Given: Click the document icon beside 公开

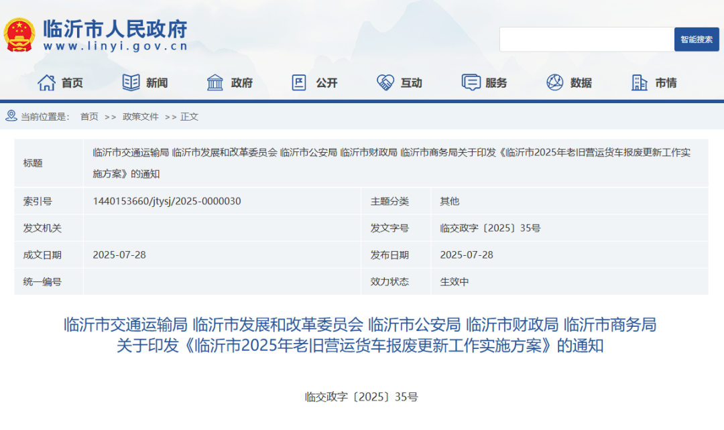Looking at the screenshot, I should 299,82.
